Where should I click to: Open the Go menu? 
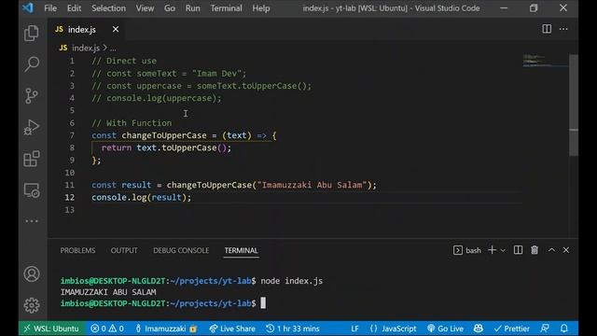coord(170,8)
